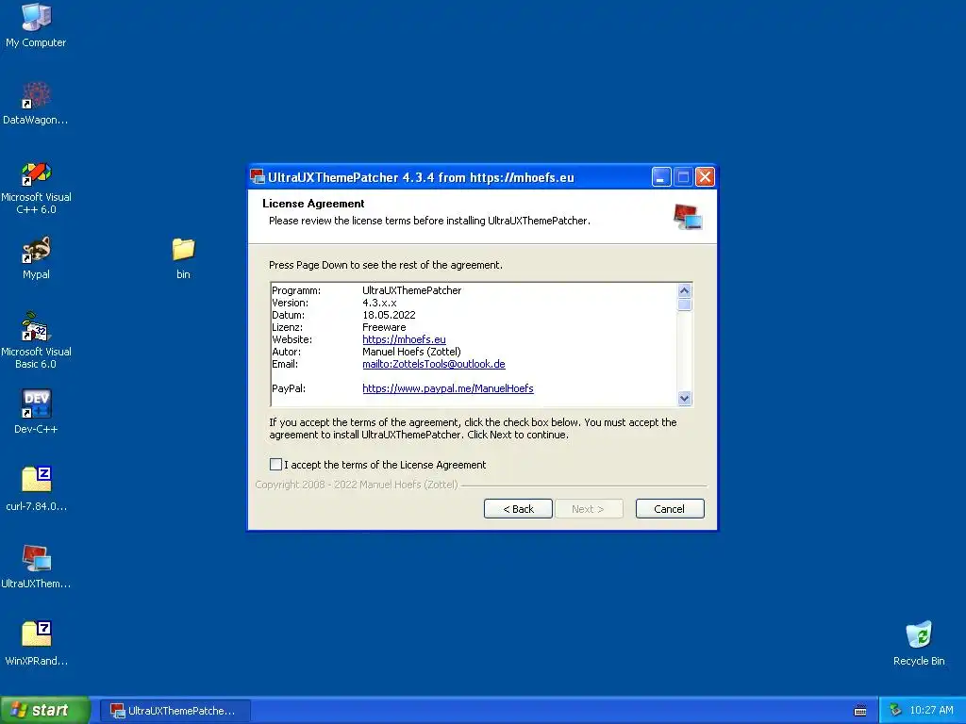966x724 pixels.
Task: Click the license scrollbar down arrow
Action: [x=684, y=399]
